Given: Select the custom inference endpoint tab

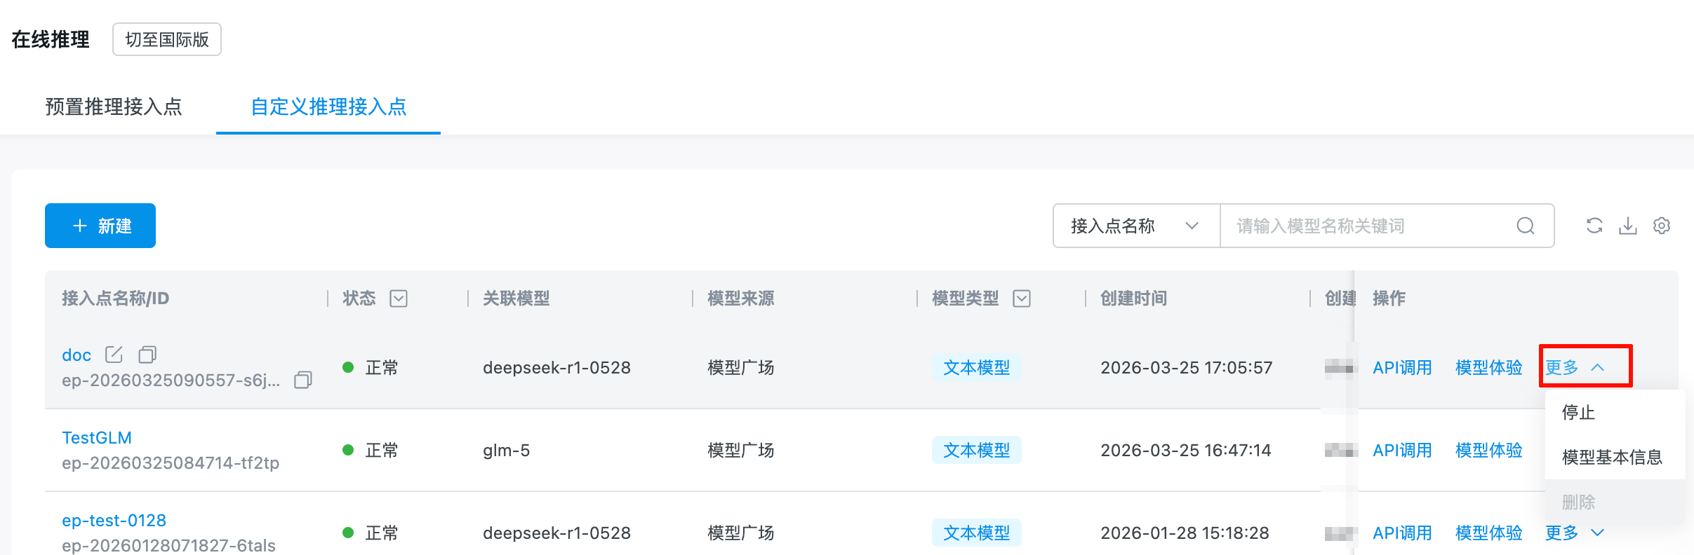Looking at the screenshot, I should click(x=328, y=107).
